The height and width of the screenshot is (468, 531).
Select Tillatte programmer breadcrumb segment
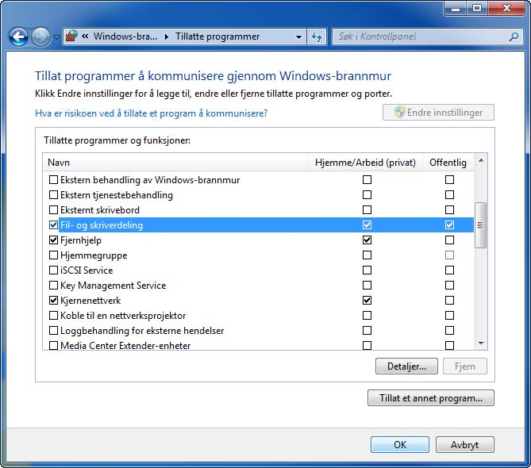tap(217, 36)
